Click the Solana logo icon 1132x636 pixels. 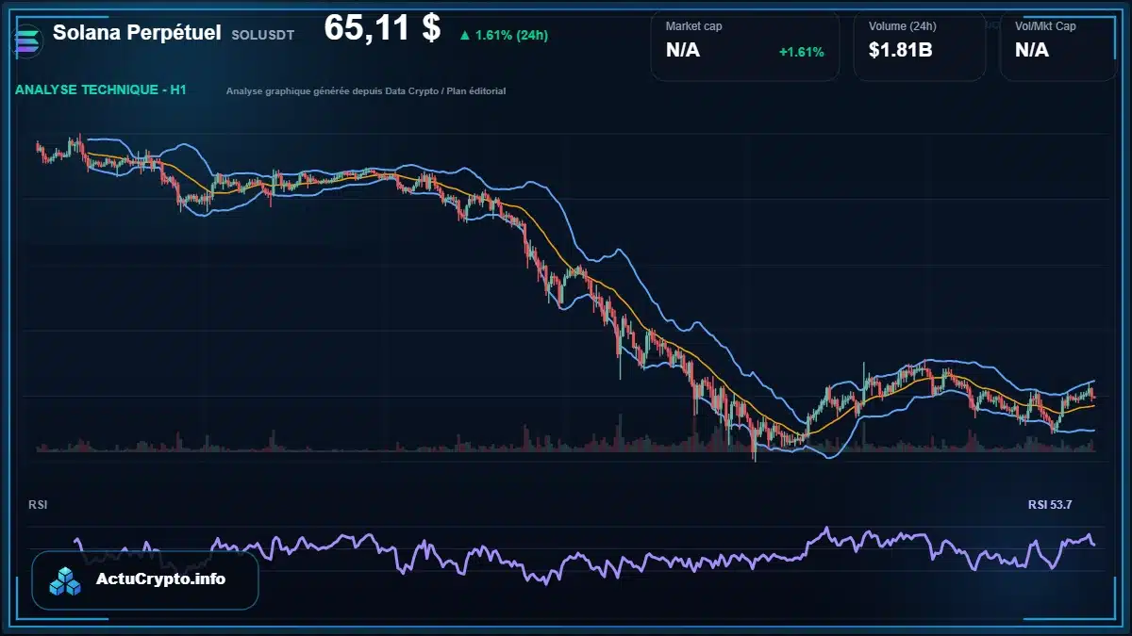point(26,41)
